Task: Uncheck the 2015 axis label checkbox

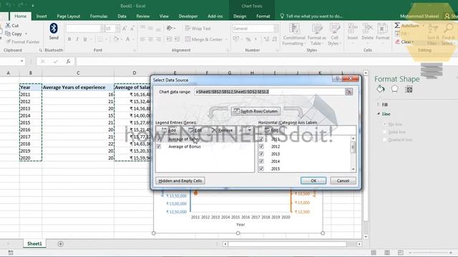Action: [x=261, y=168]
